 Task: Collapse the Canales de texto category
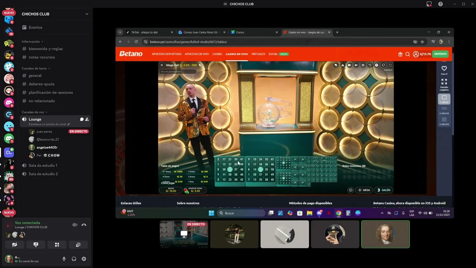click(36, 68)
